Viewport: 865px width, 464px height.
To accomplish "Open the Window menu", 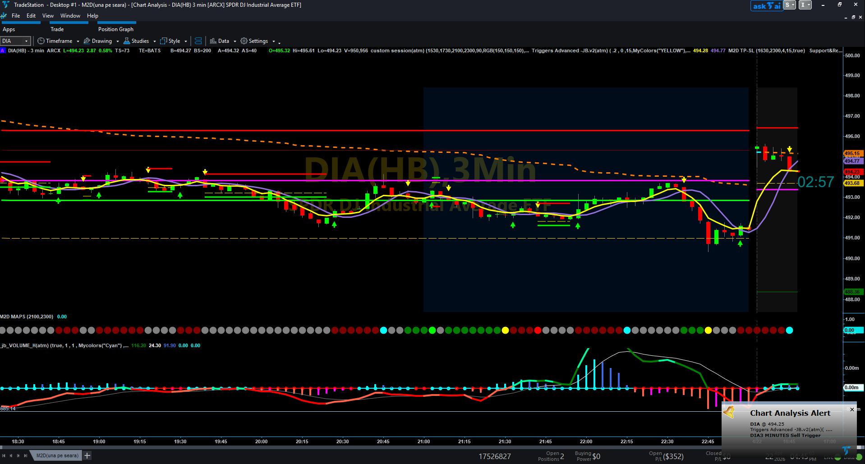I will pos(70,16).
